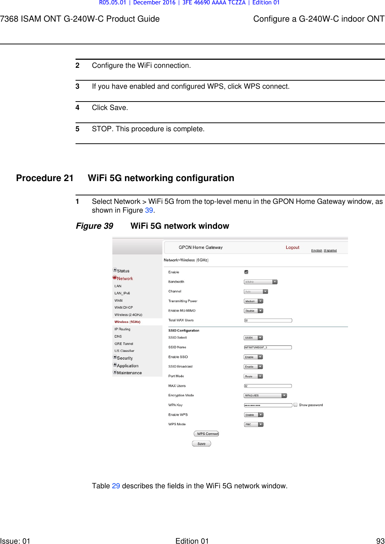Screen dimensions: 385x544
Task: Expand the Application section
Action: coord(115,365)
